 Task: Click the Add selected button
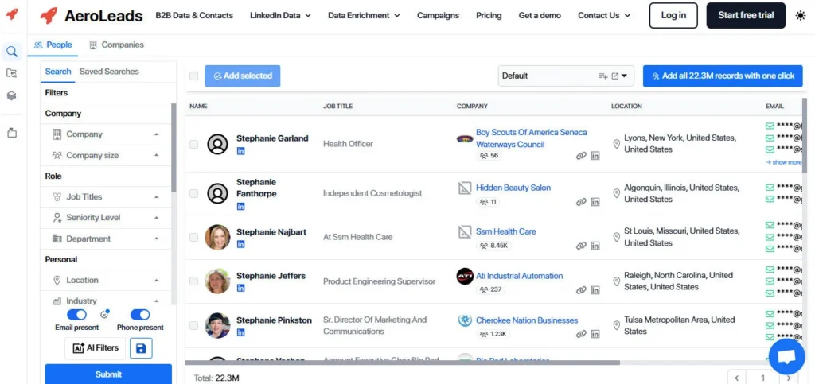coord(242,76)
